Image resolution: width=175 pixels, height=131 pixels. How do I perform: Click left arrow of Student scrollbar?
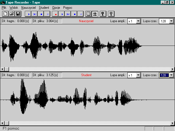pyautogui.click(x=2, y=123)
